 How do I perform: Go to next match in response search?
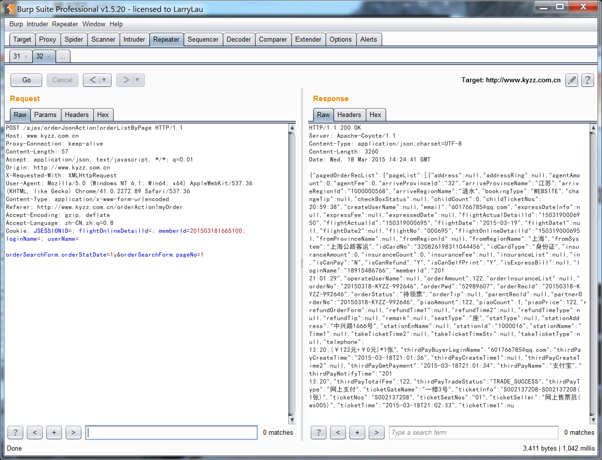pyautogui.click(x=377, y=433)
